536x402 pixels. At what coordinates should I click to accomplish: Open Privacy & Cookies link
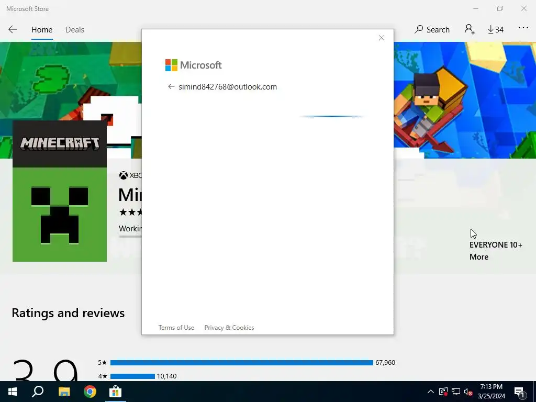tap(229, 328)
